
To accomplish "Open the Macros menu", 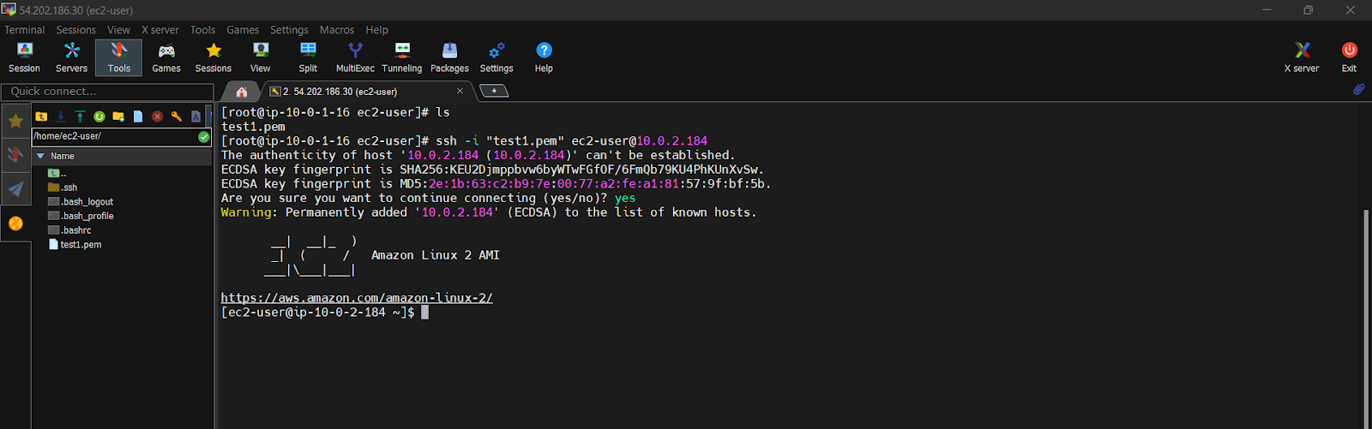I will click(x=337, y=30).
